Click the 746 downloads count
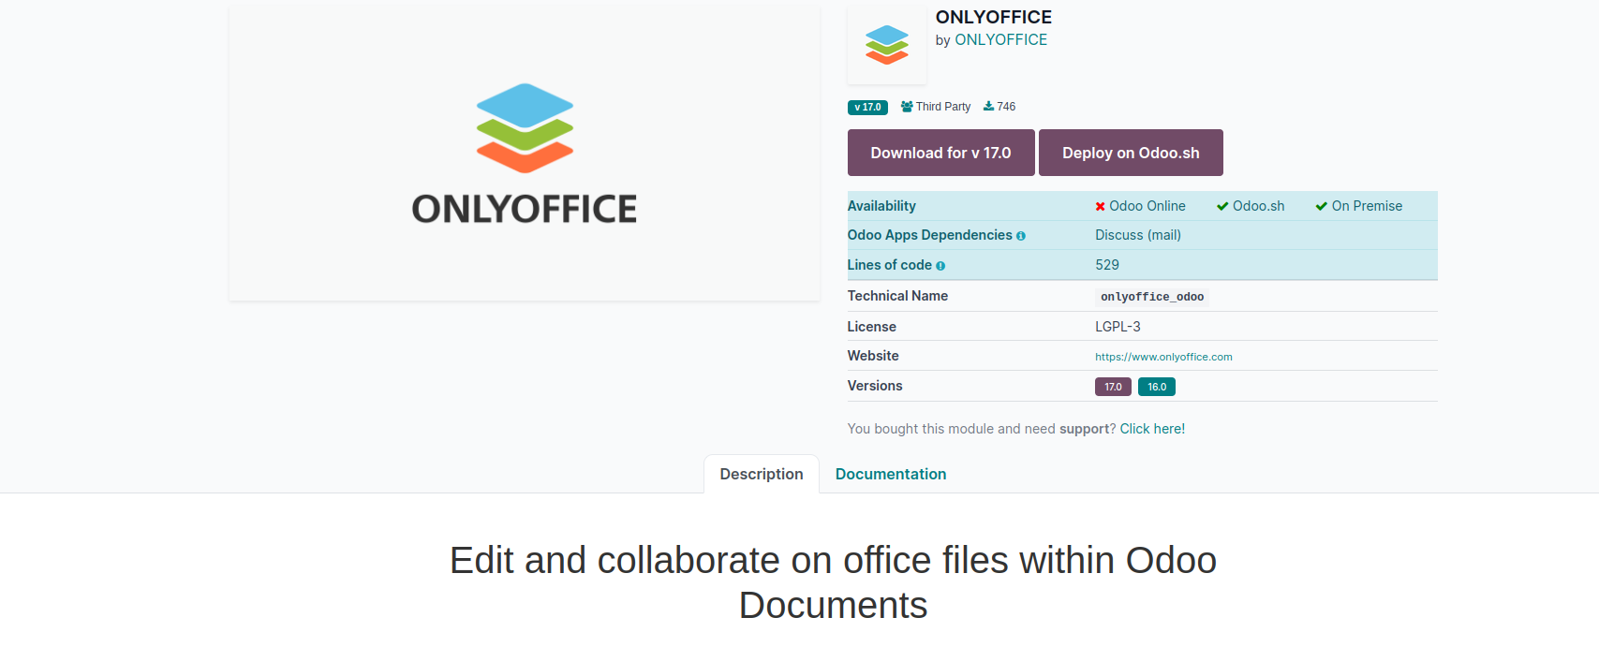The image size is (1599, 647). 1006,107
